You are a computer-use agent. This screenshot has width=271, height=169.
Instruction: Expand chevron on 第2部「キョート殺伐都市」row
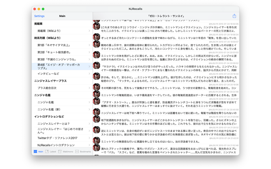pyautogui.click(x=89, y=52)
